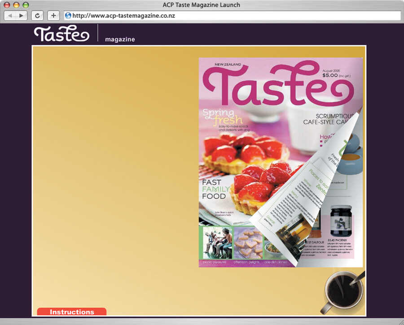Minimize the window with the yellow button
Image resolution: width=404 pixels, height=325 pixels.
(16, 5)
